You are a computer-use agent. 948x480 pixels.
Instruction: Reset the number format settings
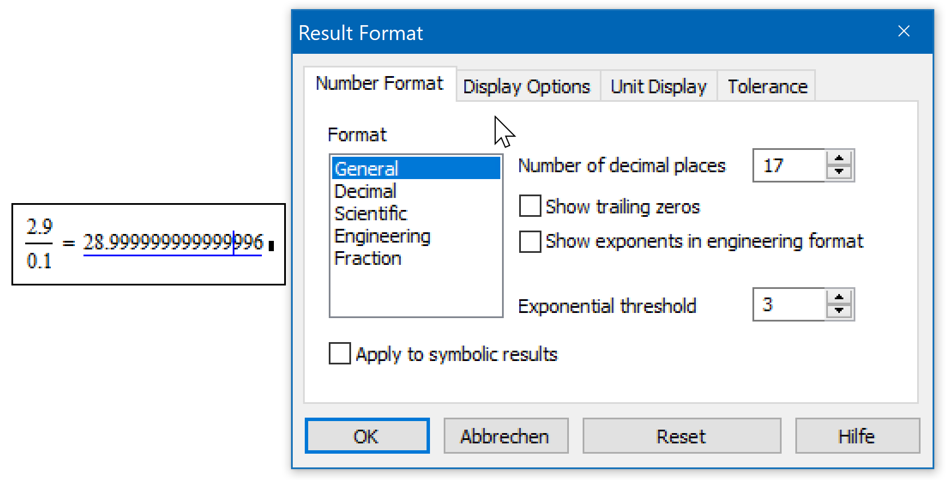[x=682, y=436]
